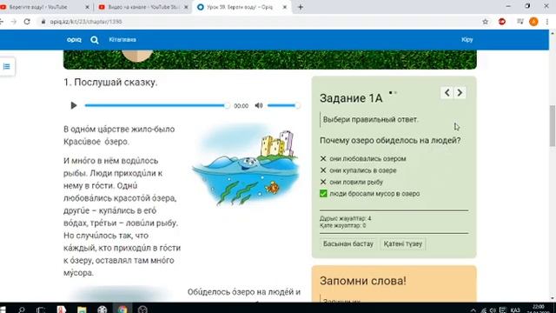Click the taskbar clock
Image resolution: width=556 pixels, height=313 pixels.
coord(539,309)
